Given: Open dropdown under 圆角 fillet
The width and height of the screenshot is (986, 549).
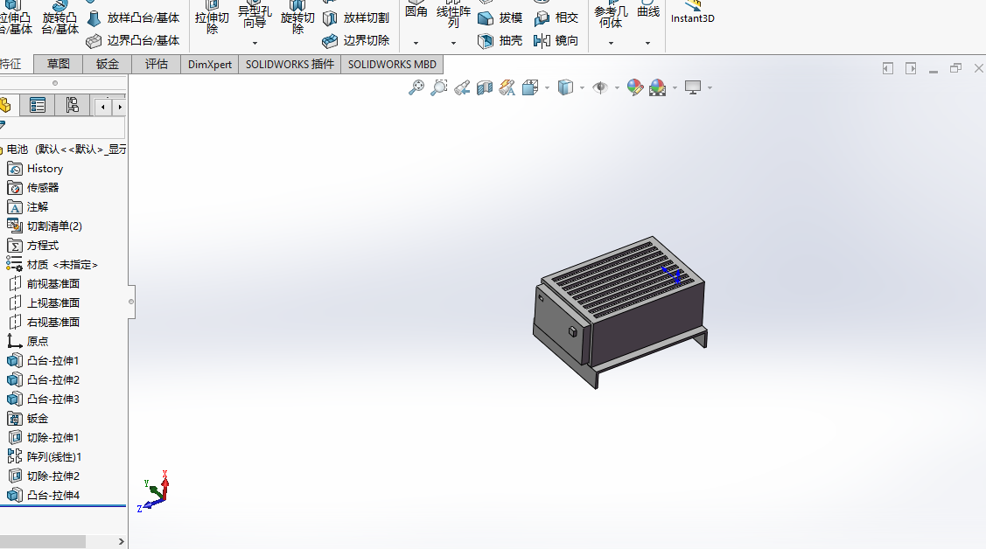Looking at the screenshot, I should [x=416, y=44].
